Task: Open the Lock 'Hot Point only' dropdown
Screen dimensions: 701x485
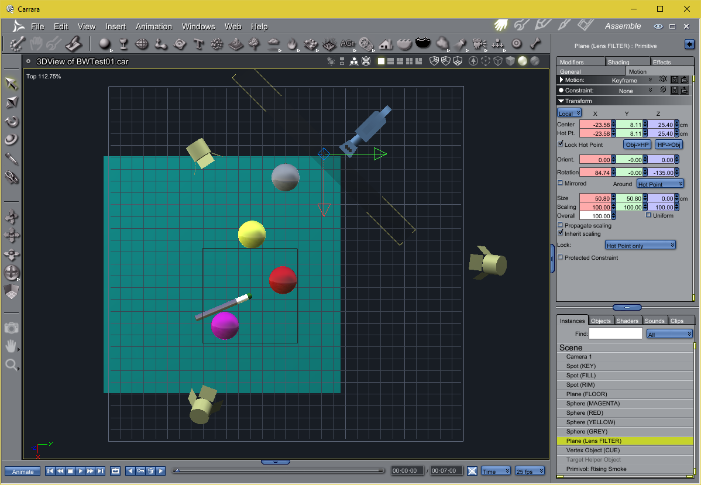Action: coord(640,245)
